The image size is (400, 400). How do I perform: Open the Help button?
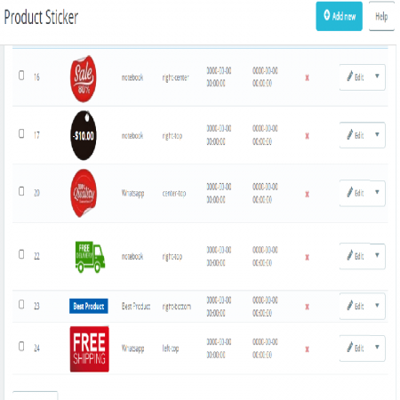[x=381, y=17]
